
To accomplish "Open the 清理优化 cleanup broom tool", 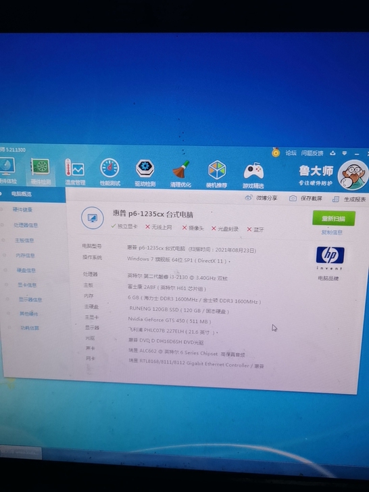I will pos(180,174).
